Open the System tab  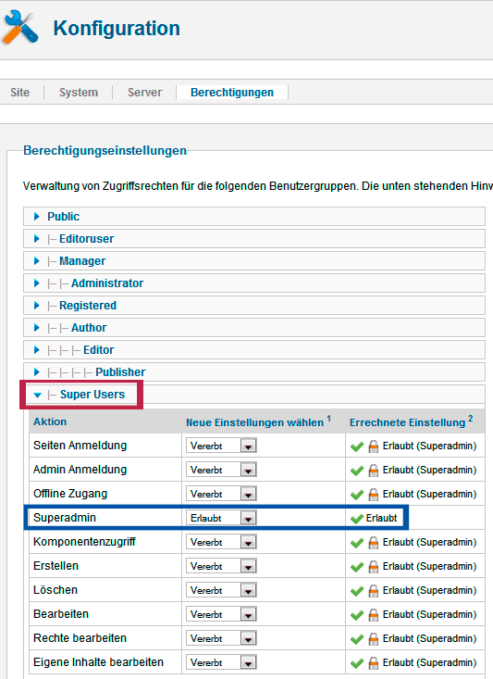pos(79,93)
